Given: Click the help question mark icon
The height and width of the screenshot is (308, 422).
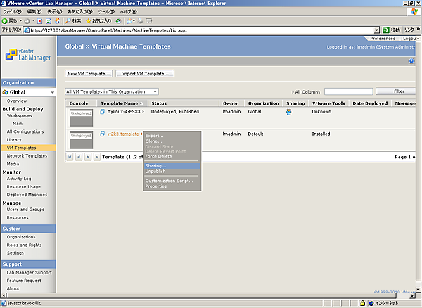Looking at the screenshot, I should pyautogui.click(x=411, y=61).
